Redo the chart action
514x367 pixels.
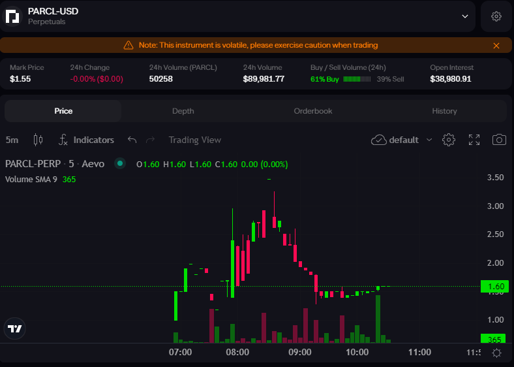pos(150,140)
